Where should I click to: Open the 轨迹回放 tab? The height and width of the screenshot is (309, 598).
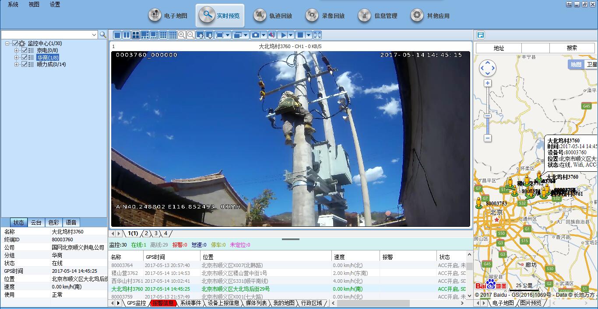[x=273, y=16]
